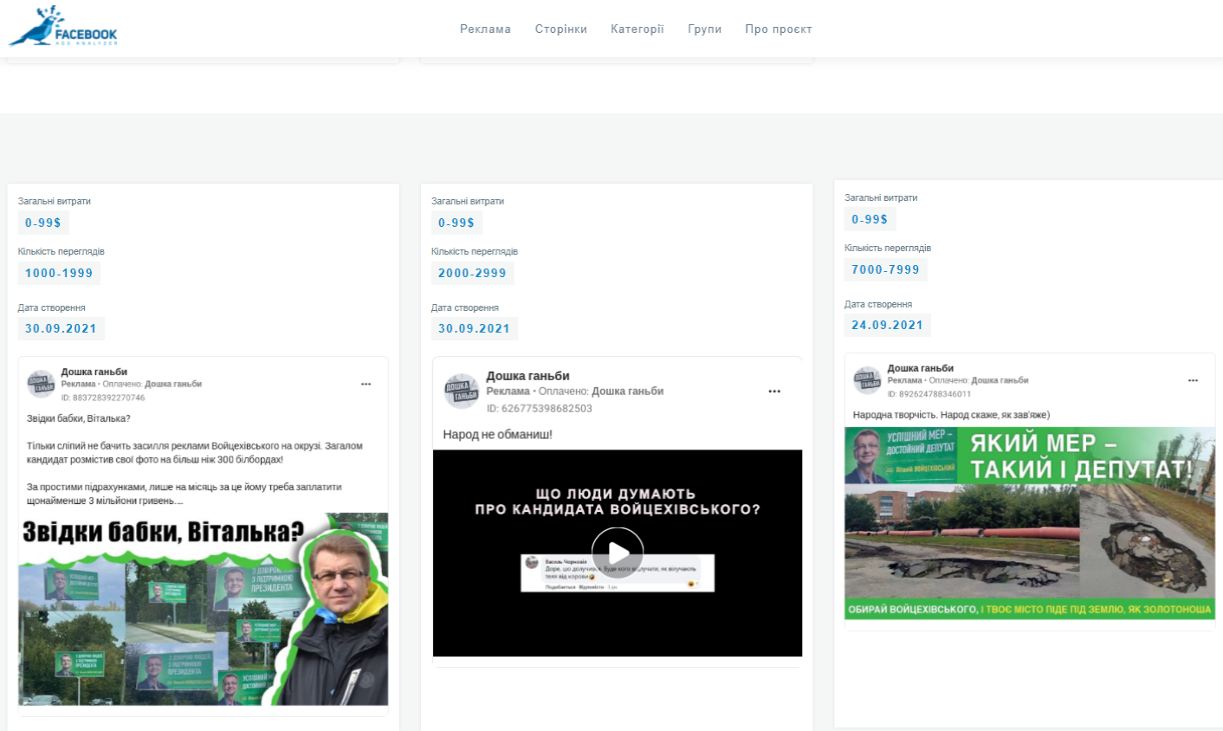The height and width of the screenshot is (731, 1223).
Task: Open the Реклама menu item
Action: (x=485, y=29)
